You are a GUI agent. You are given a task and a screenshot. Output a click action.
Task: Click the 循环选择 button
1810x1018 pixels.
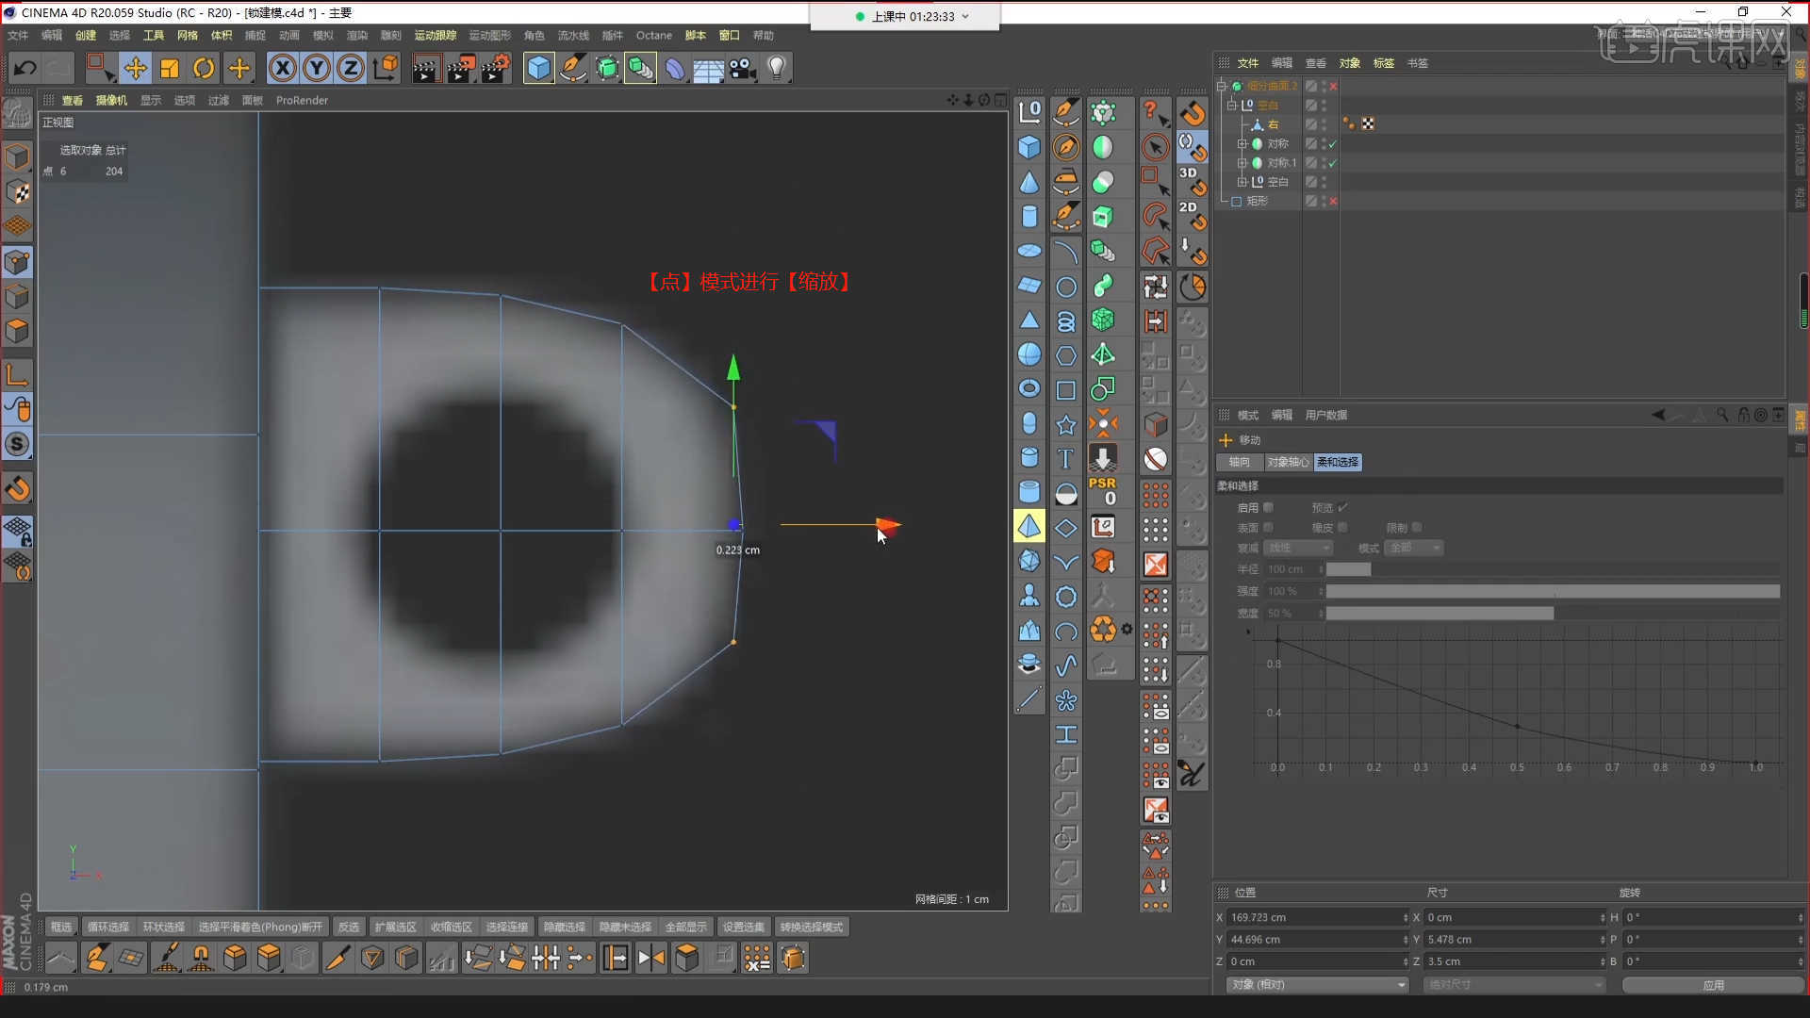click(107, 927)
